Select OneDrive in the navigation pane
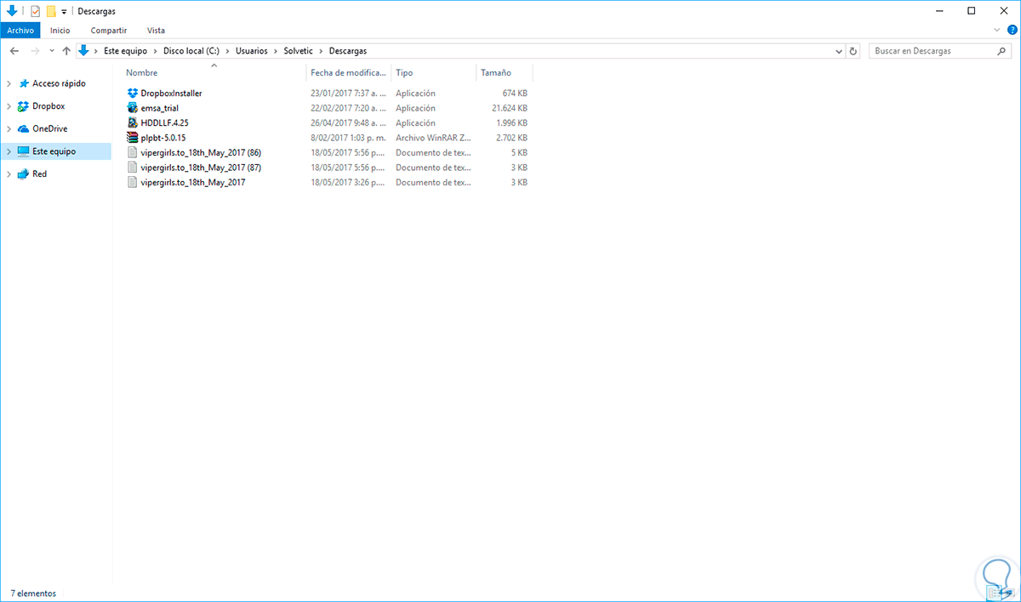The width and height of the screenshot is (1021, 602). (x=49, y=129)
